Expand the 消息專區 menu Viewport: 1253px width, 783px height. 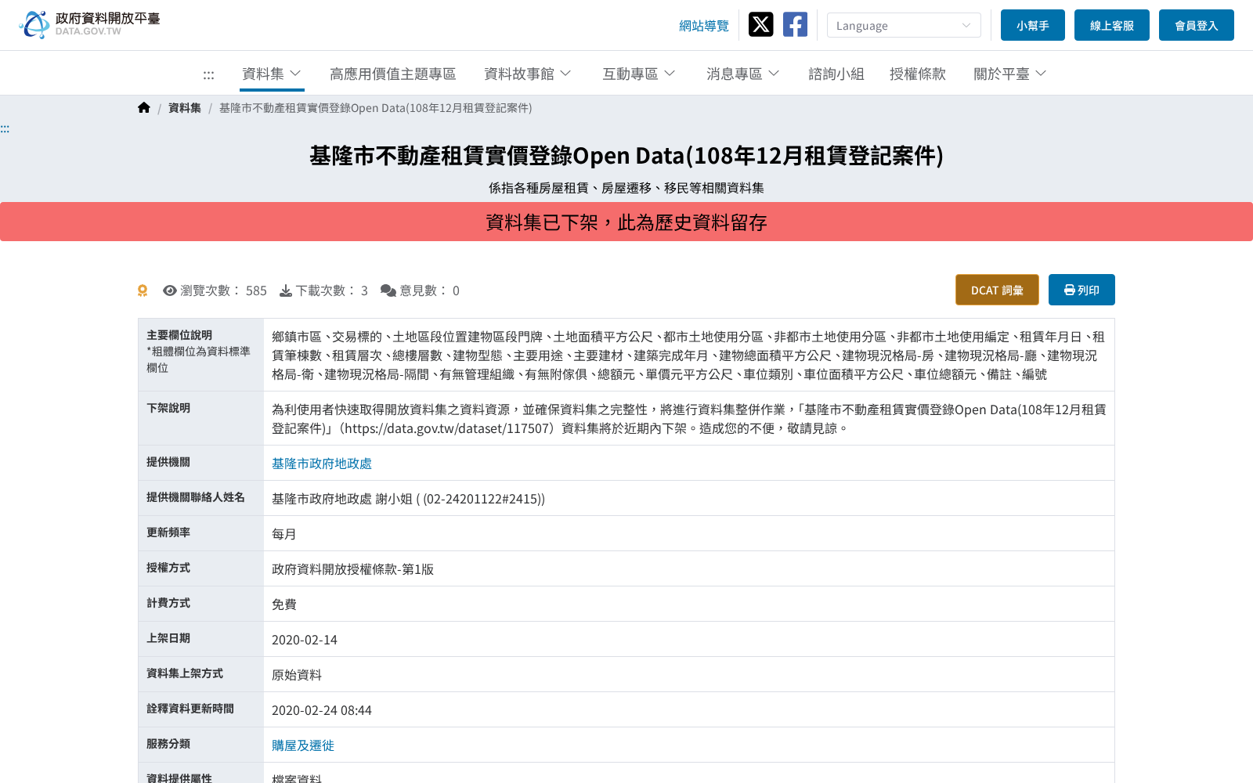(x=743, y=74)
